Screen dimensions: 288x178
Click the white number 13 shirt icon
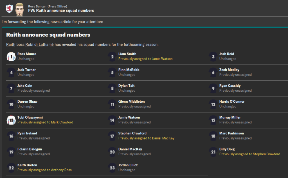click(11, 120)
